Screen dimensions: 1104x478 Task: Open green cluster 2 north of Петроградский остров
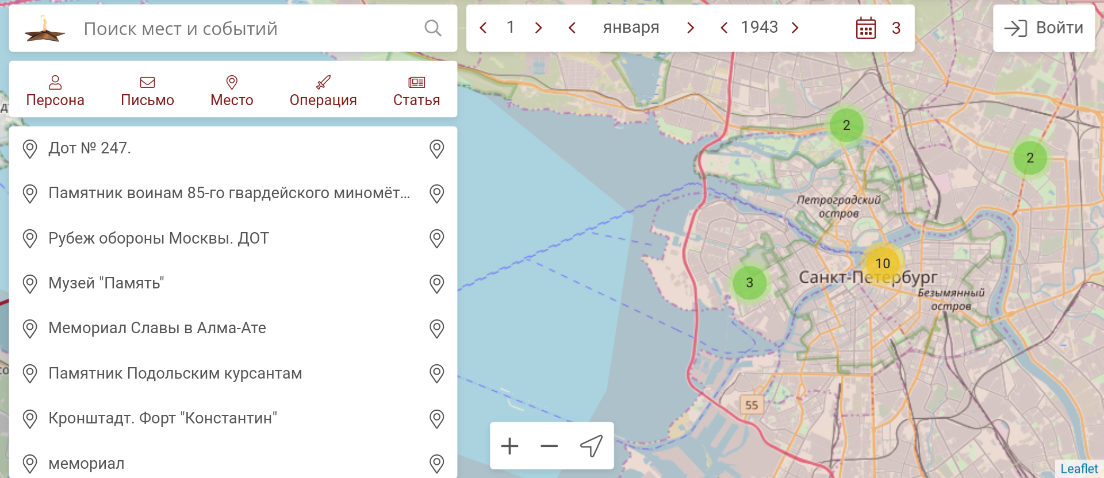tap(846, 125)
